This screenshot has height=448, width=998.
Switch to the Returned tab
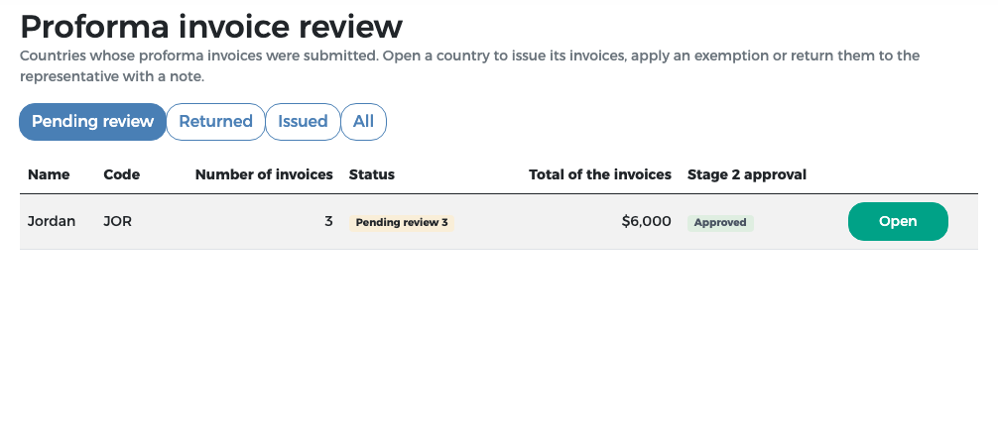[x=215, y=121]
